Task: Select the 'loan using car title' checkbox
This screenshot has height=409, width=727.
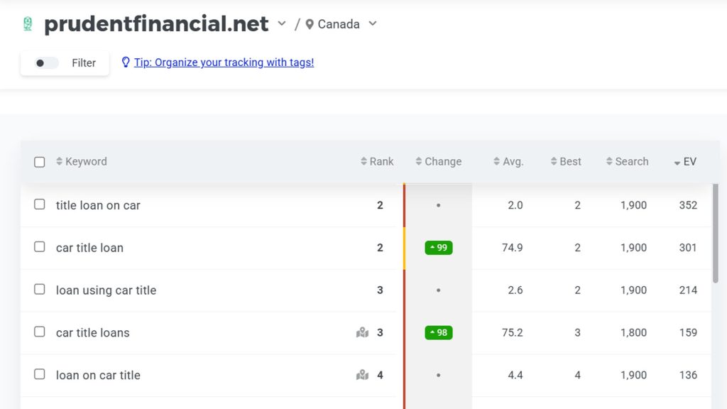Action: [40, 290]
